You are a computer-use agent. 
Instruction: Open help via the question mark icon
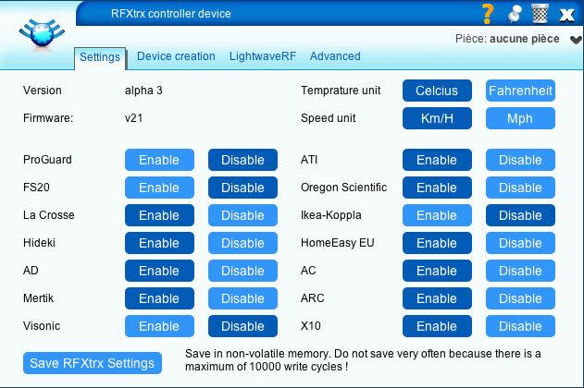tap(488, 14)
